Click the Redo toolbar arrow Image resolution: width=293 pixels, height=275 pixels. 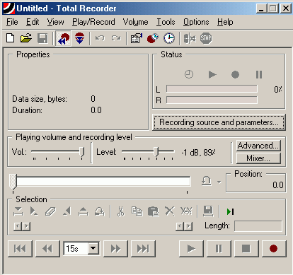[116, 38]
